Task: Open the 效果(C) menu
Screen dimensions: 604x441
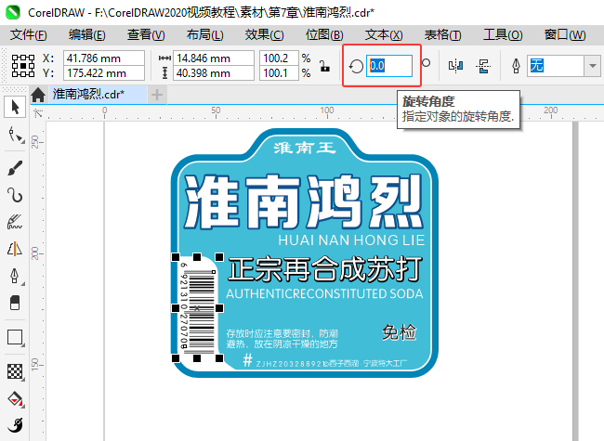Action: click(x=264, y=35)
